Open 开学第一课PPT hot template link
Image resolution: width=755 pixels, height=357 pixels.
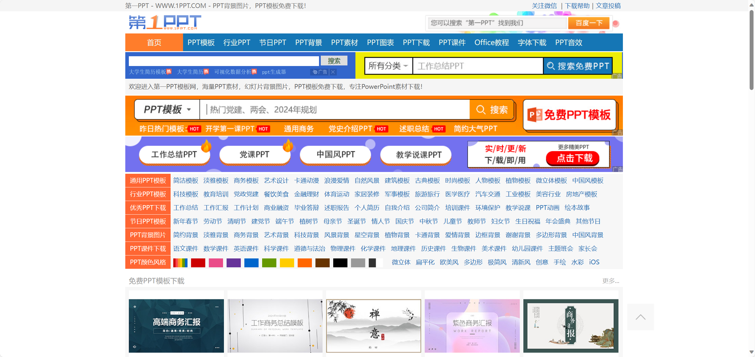tap(230, 129)
